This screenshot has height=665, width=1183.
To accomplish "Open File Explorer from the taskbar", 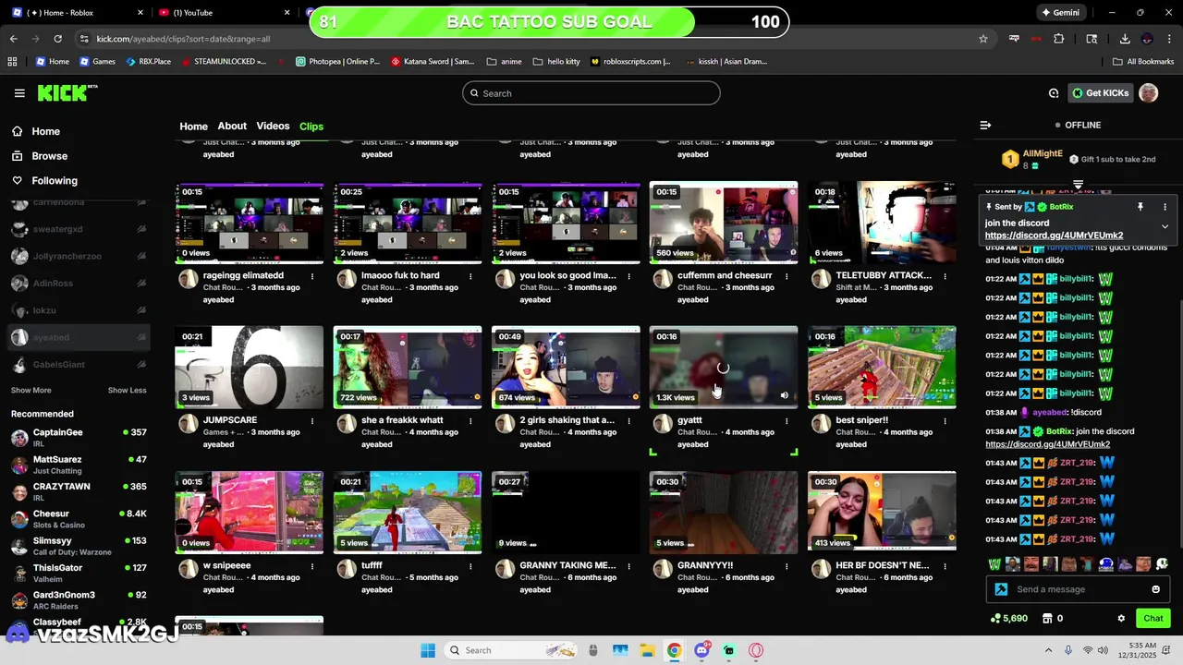I will pos(647,650).
